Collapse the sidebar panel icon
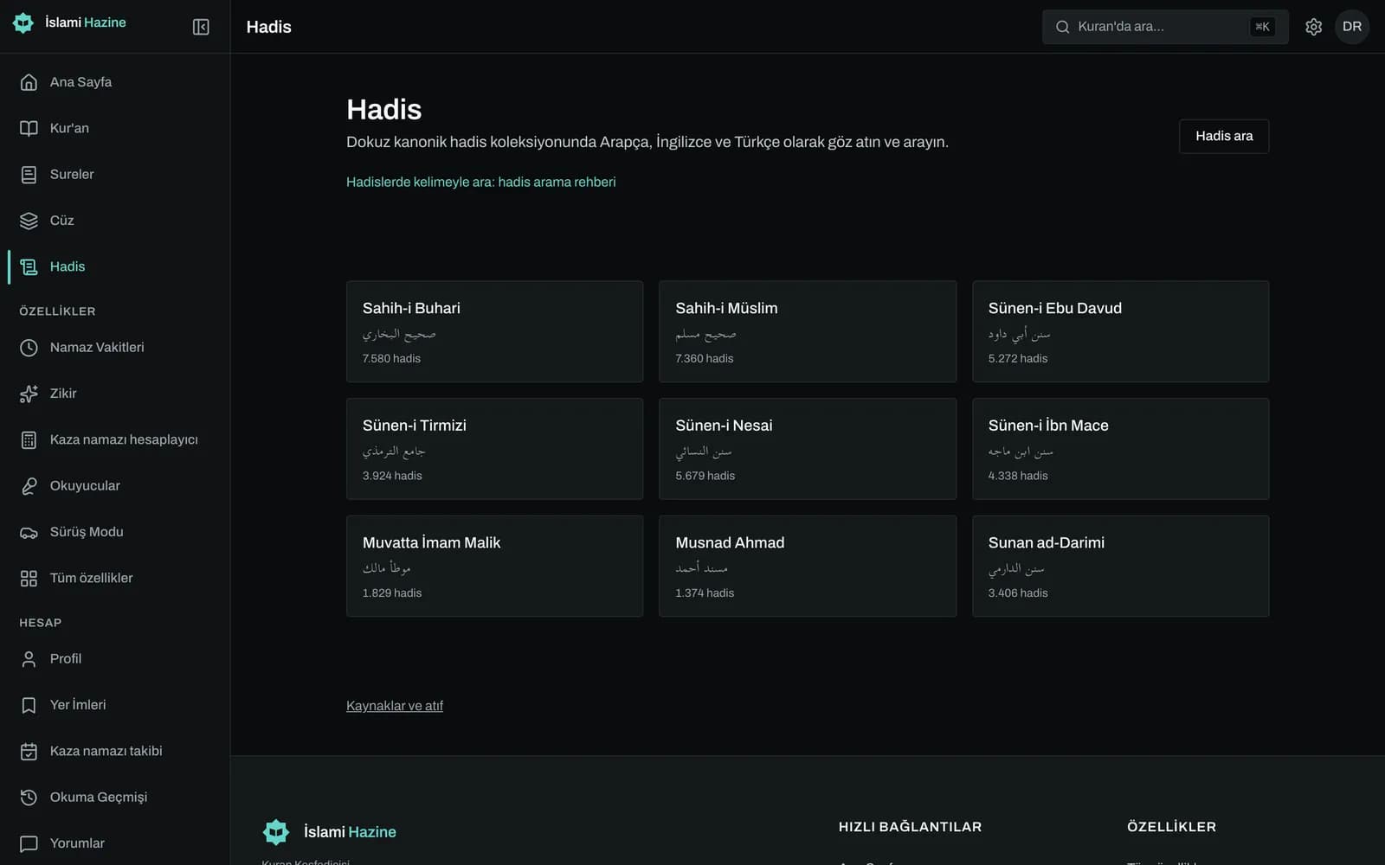The height and width of the screenshot is (865, 1385). point(201,27)
